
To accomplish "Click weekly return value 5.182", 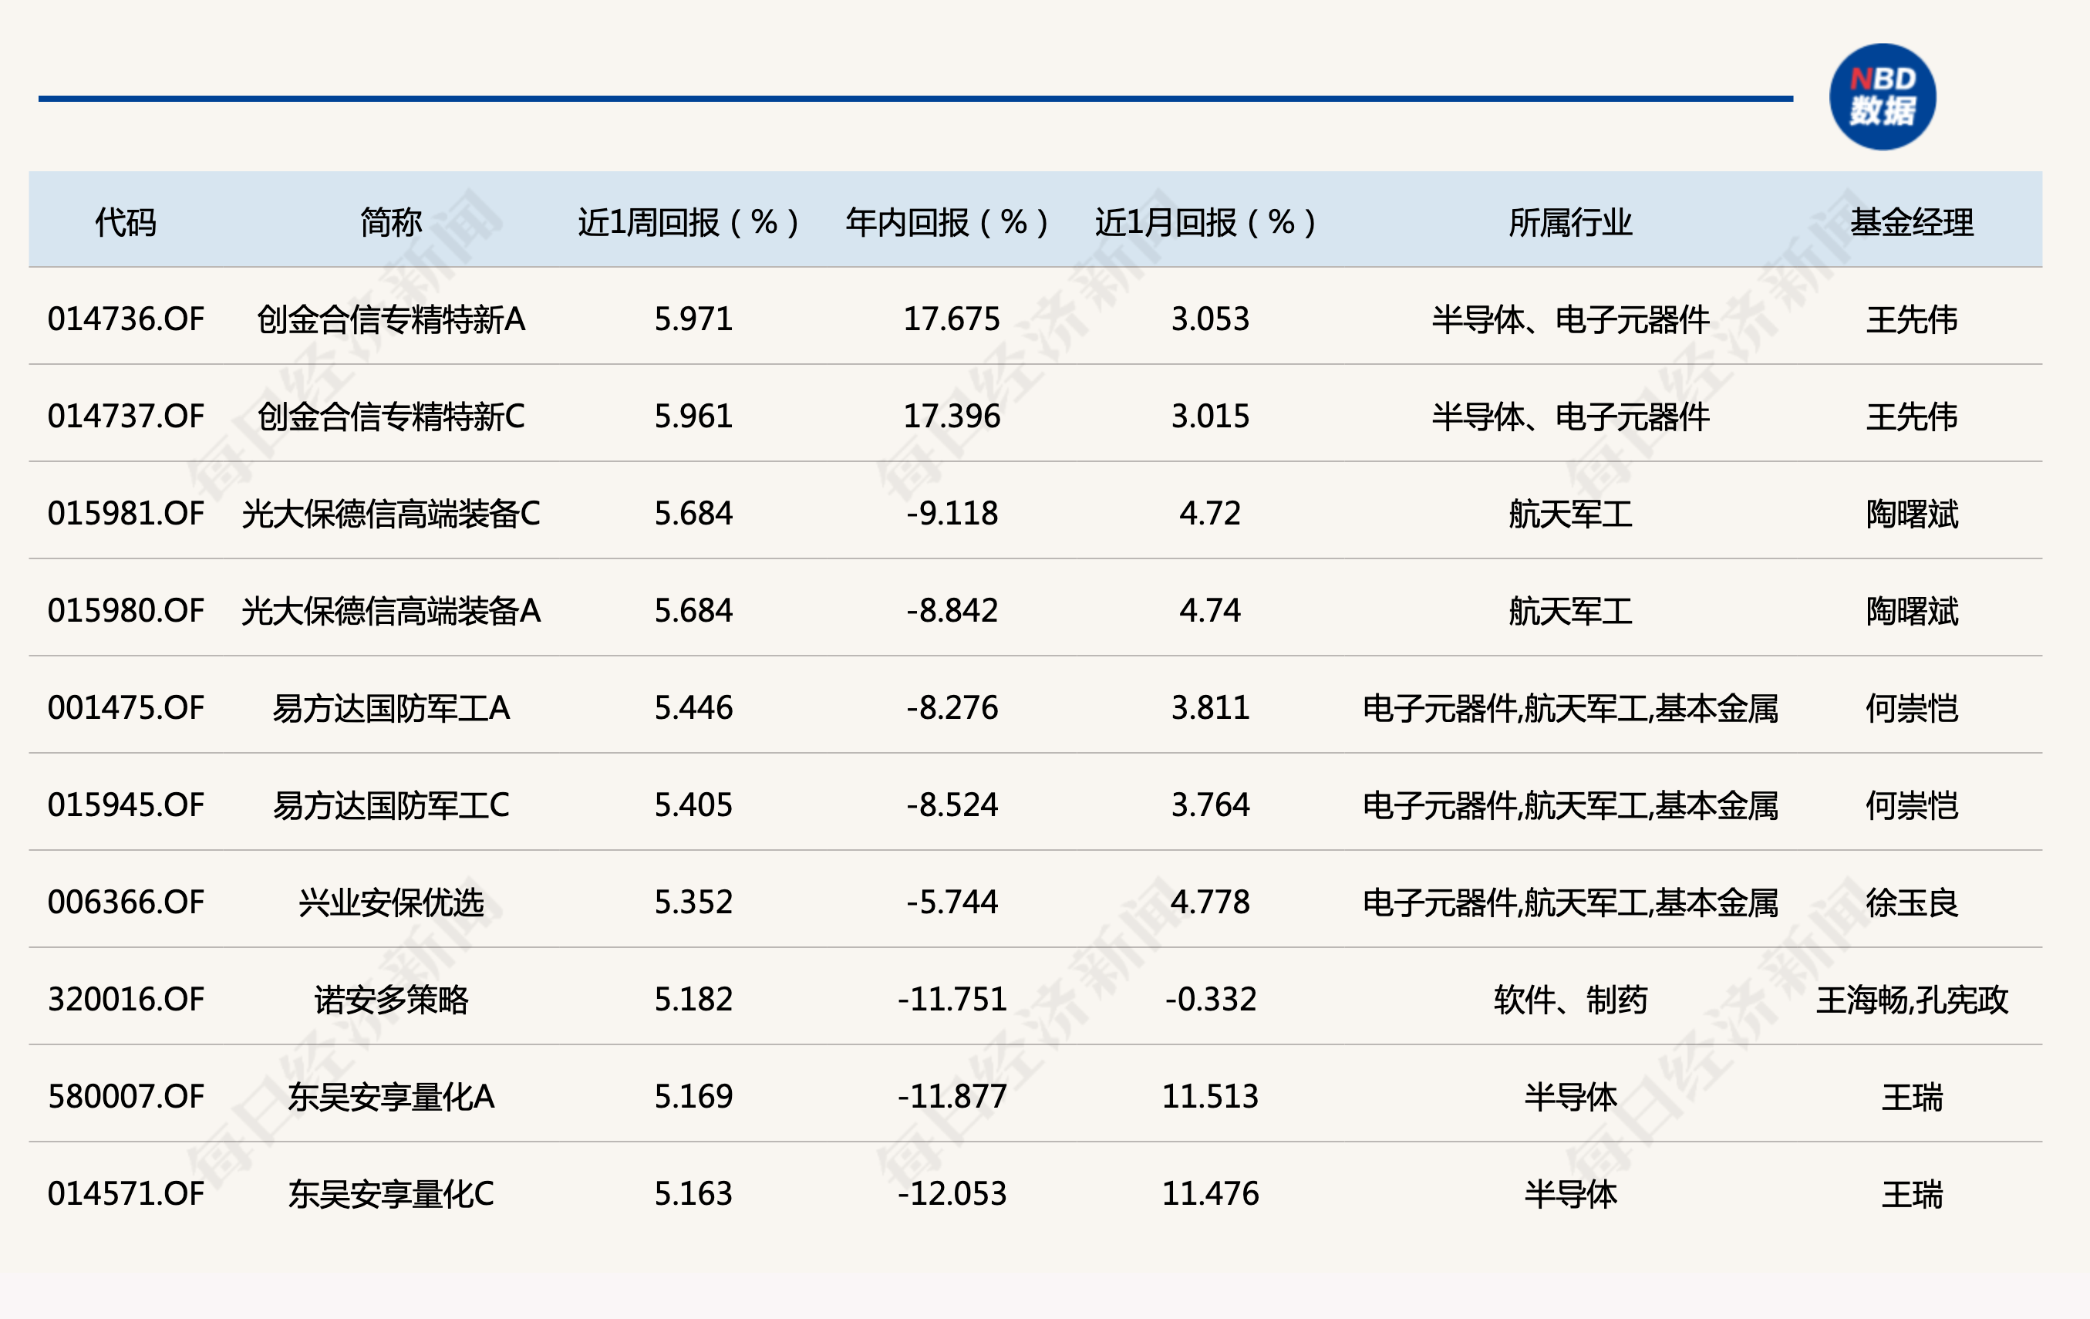I will point(693,1000).
